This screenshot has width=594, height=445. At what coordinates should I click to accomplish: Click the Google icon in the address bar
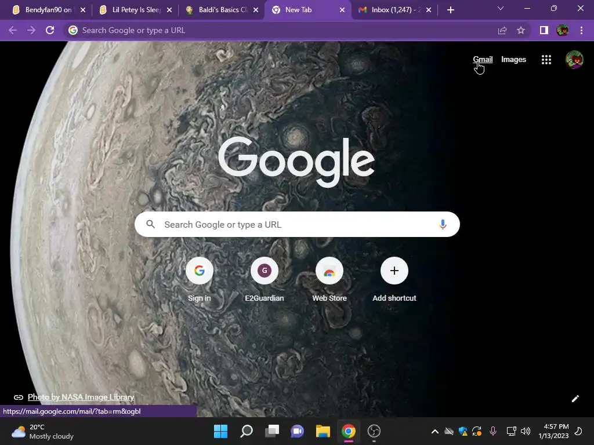(x=73, y=30)
